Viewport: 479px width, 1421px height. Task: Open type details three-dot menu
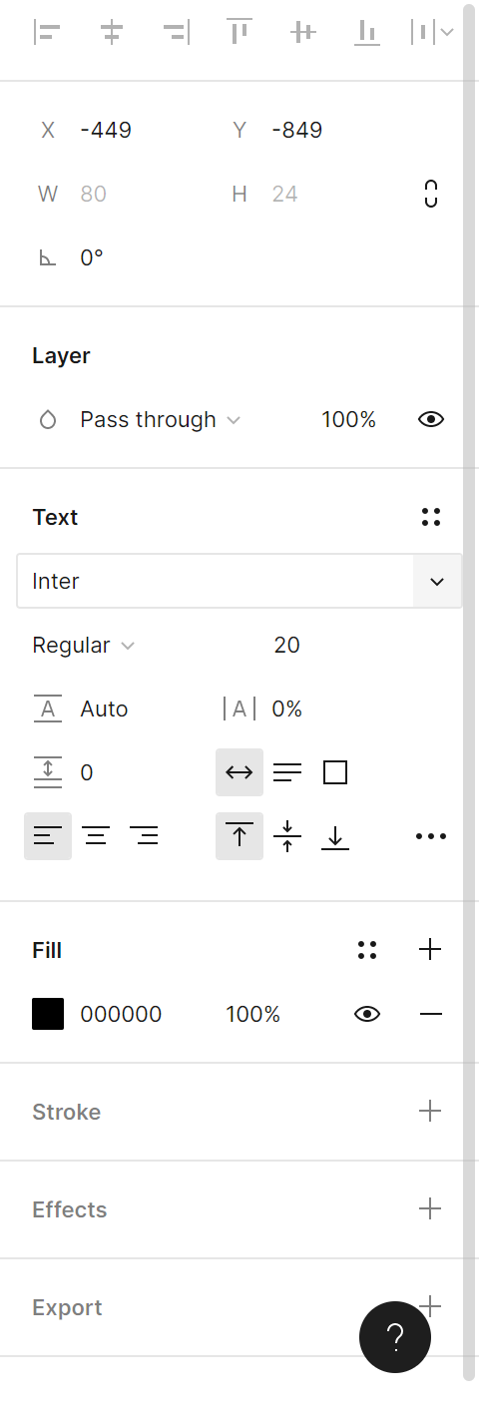click(x=431, y=836)
